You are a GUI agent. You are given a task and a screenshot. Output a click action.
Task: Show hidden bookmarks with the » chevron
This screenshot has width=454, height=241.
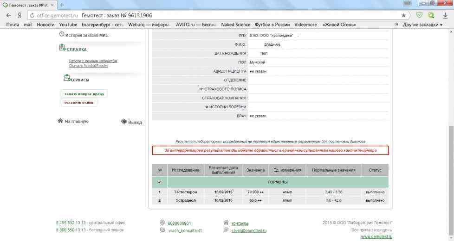tap(396, 25)
